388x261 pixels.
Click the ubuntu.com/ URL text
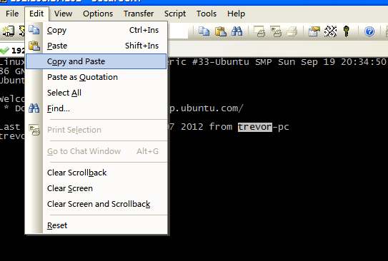click(212, 108)
